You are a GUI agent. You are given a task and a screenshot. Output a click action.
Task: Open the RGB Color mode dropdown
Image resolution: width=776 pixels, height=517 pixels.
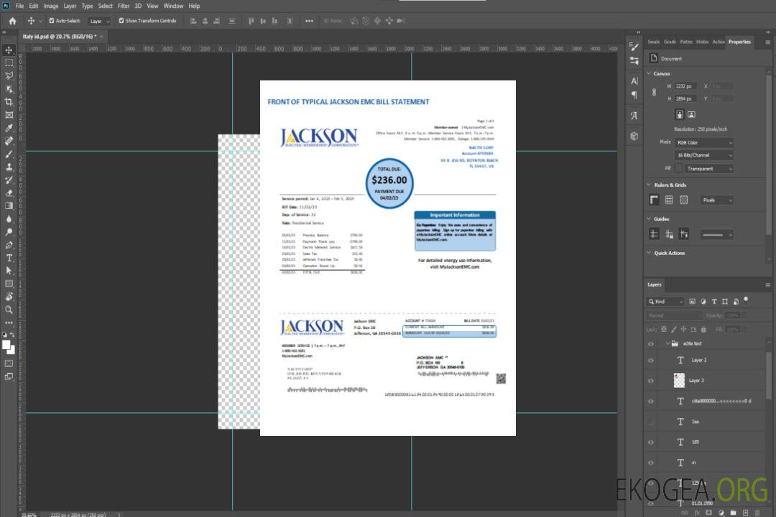coord(703,142)
